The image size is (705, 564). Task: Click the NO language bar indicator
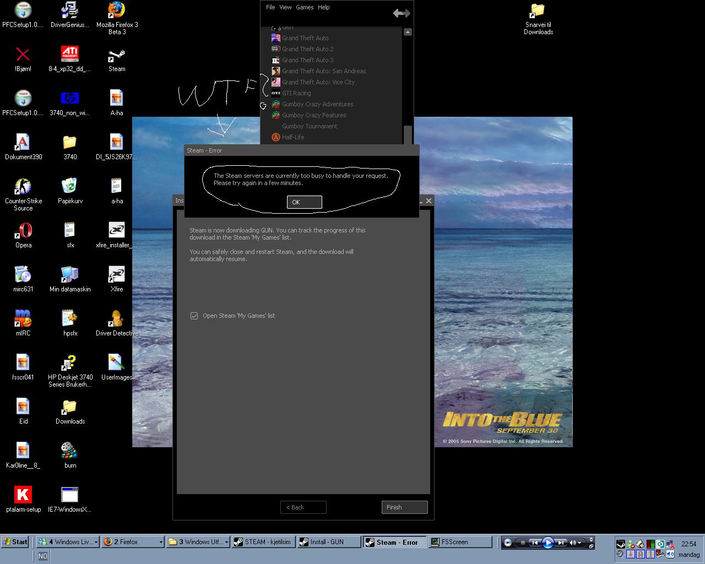42,556
